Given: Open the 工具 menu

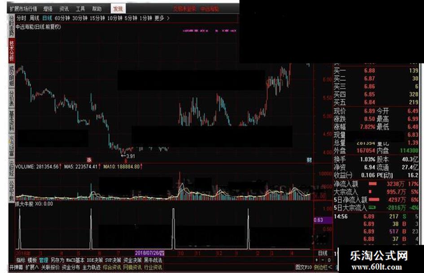Looking at the screenshot, I should pyautogui.click(x=80, y=9).
